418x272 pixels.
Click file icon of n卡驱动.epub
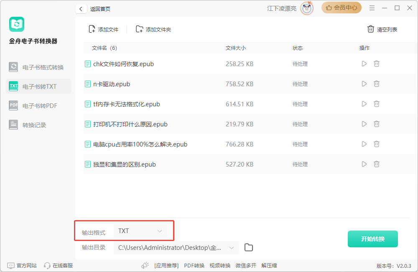pos(87,84)
